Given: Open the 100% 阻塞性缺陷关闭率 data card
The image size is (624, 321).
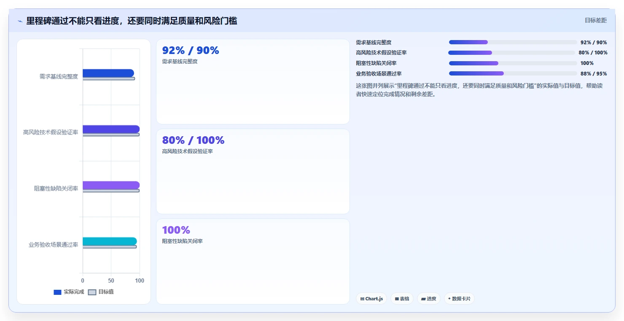Looking at the screenshot, I should pos(253,262).
